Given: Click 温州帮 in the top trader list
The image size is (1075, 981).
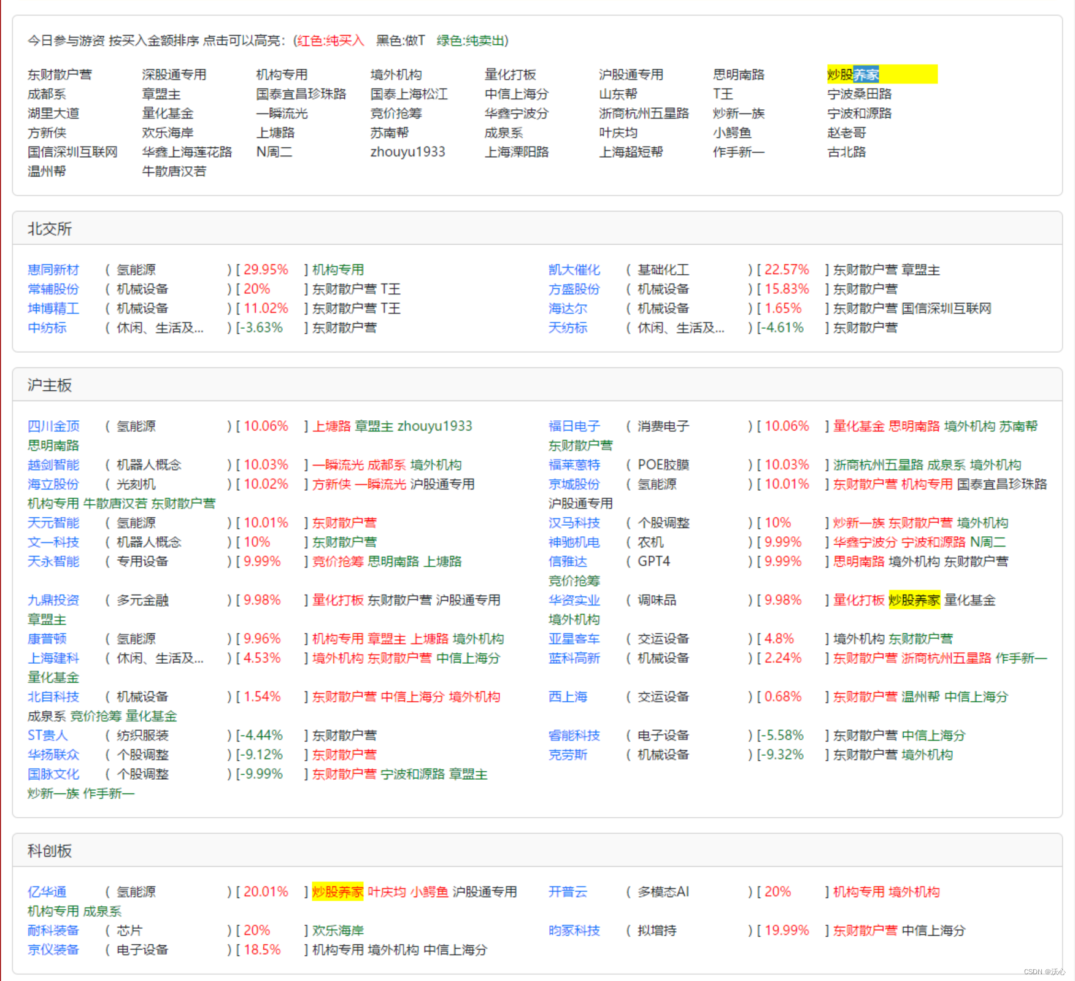Looking at the screenshot, I should coord(47,171).
